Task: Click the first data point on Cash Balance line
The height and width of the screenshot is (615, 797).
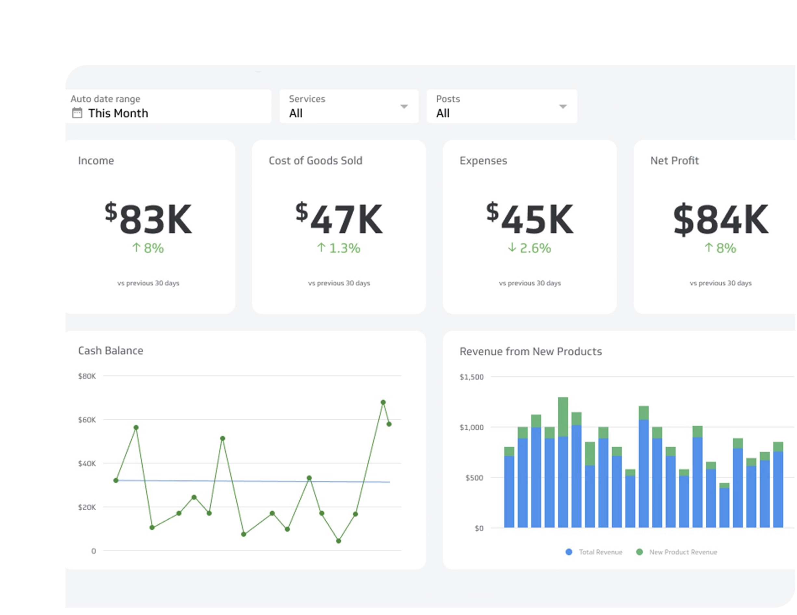Action: (x=116, y=480)
